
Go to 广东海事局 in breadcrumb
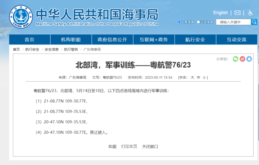[92, 49]
